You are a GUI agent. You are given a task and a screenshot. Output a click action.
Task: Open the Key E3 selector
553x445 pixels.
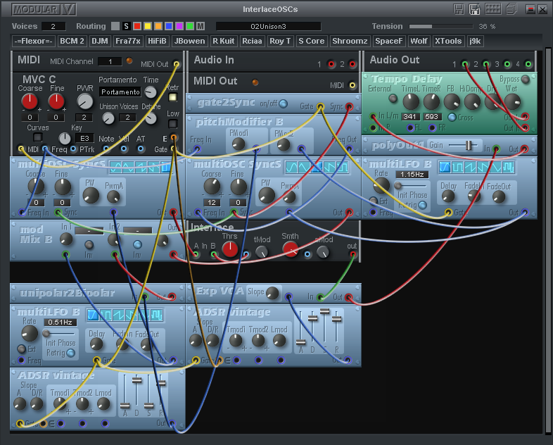pyautogui.click(x=84, y=139)
